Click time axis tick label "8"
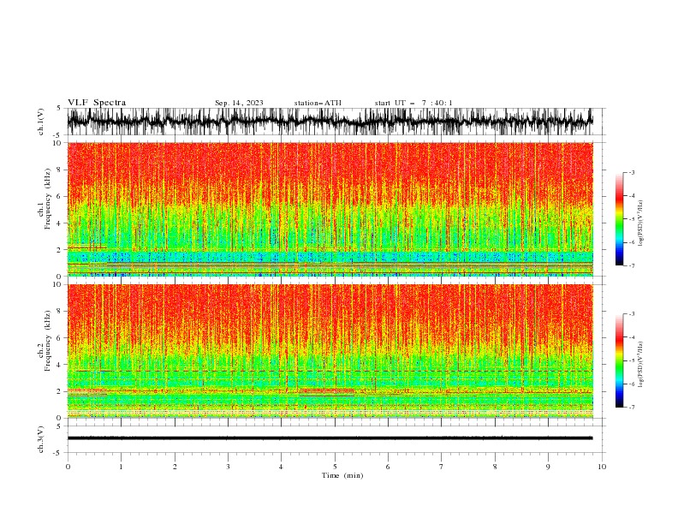Viewport: 678px width, 524px height. [x=495, y=467]
